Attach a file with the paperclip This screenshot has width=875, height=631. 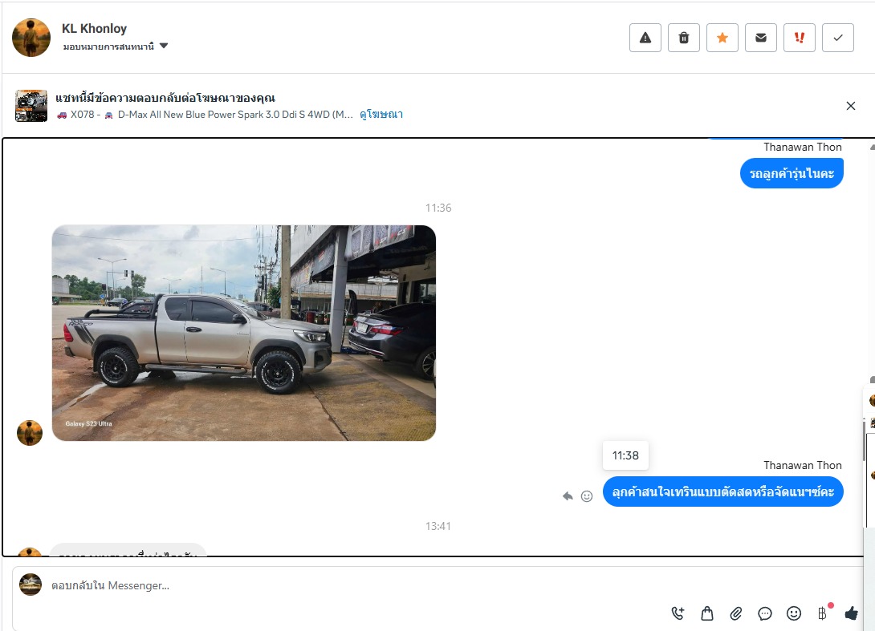[x=736, y=613]
